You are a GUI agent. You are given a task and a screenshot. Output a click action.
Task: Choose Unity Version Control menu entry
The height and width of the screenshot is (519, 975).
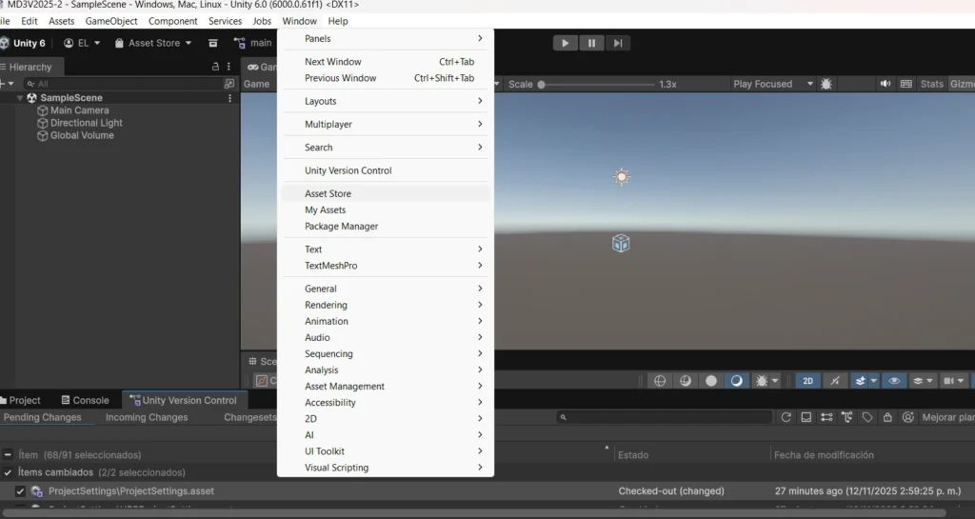pyautogui.click(x=386, y=170)
